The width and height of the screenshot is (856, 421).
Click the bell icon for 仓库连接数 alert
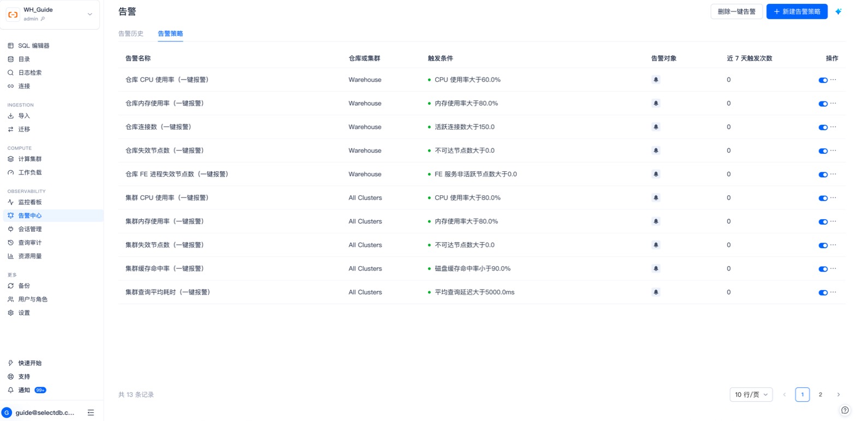[656, 127]
